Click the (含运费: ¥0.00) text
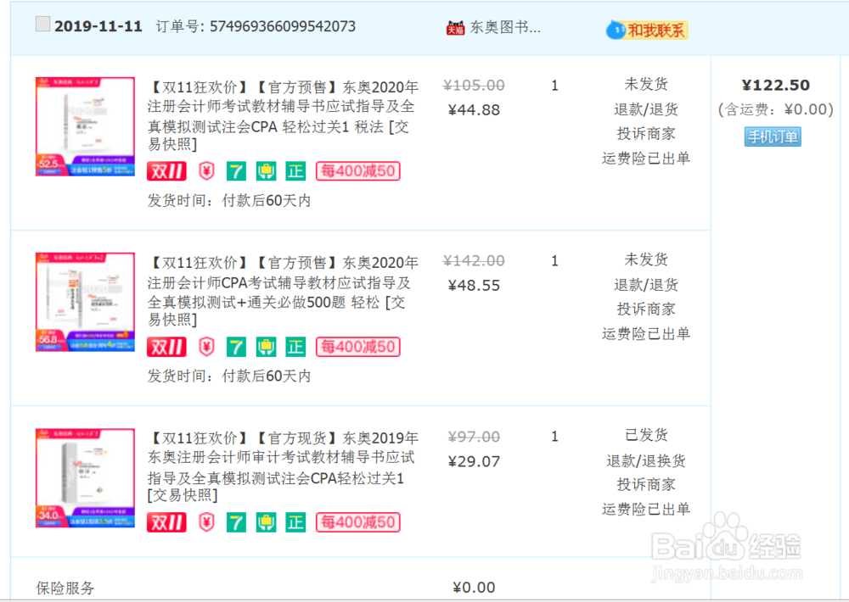The image size is (849, 602). point(776,109)
